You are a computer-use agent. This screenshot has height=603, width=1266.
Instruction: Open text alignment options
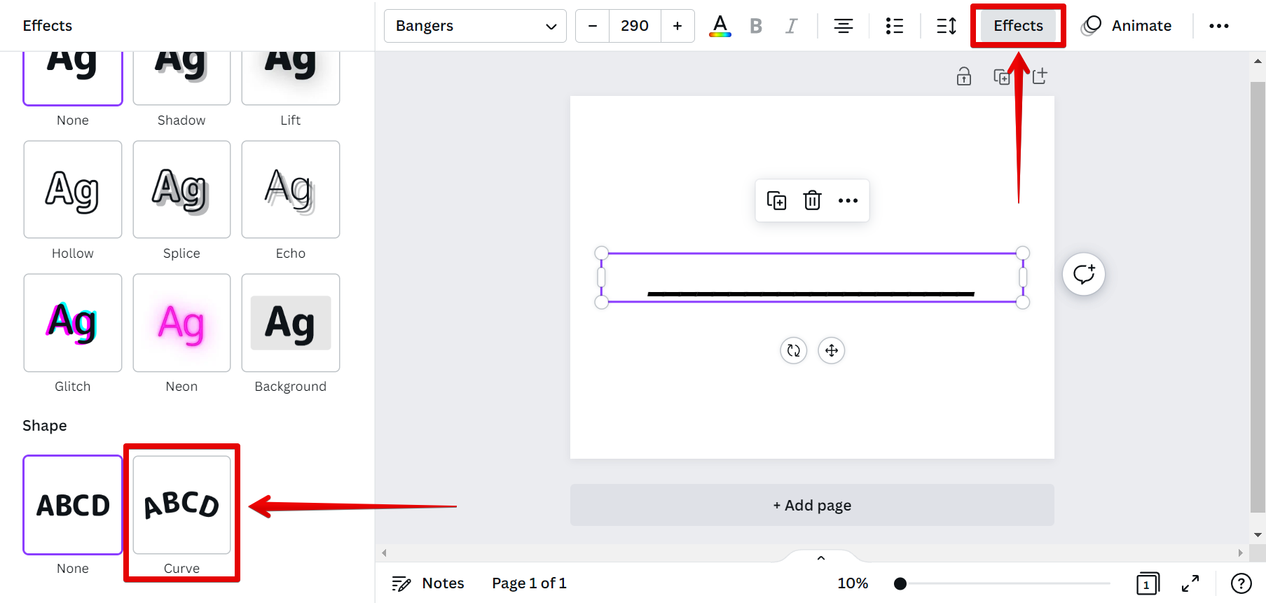point(843,26)
